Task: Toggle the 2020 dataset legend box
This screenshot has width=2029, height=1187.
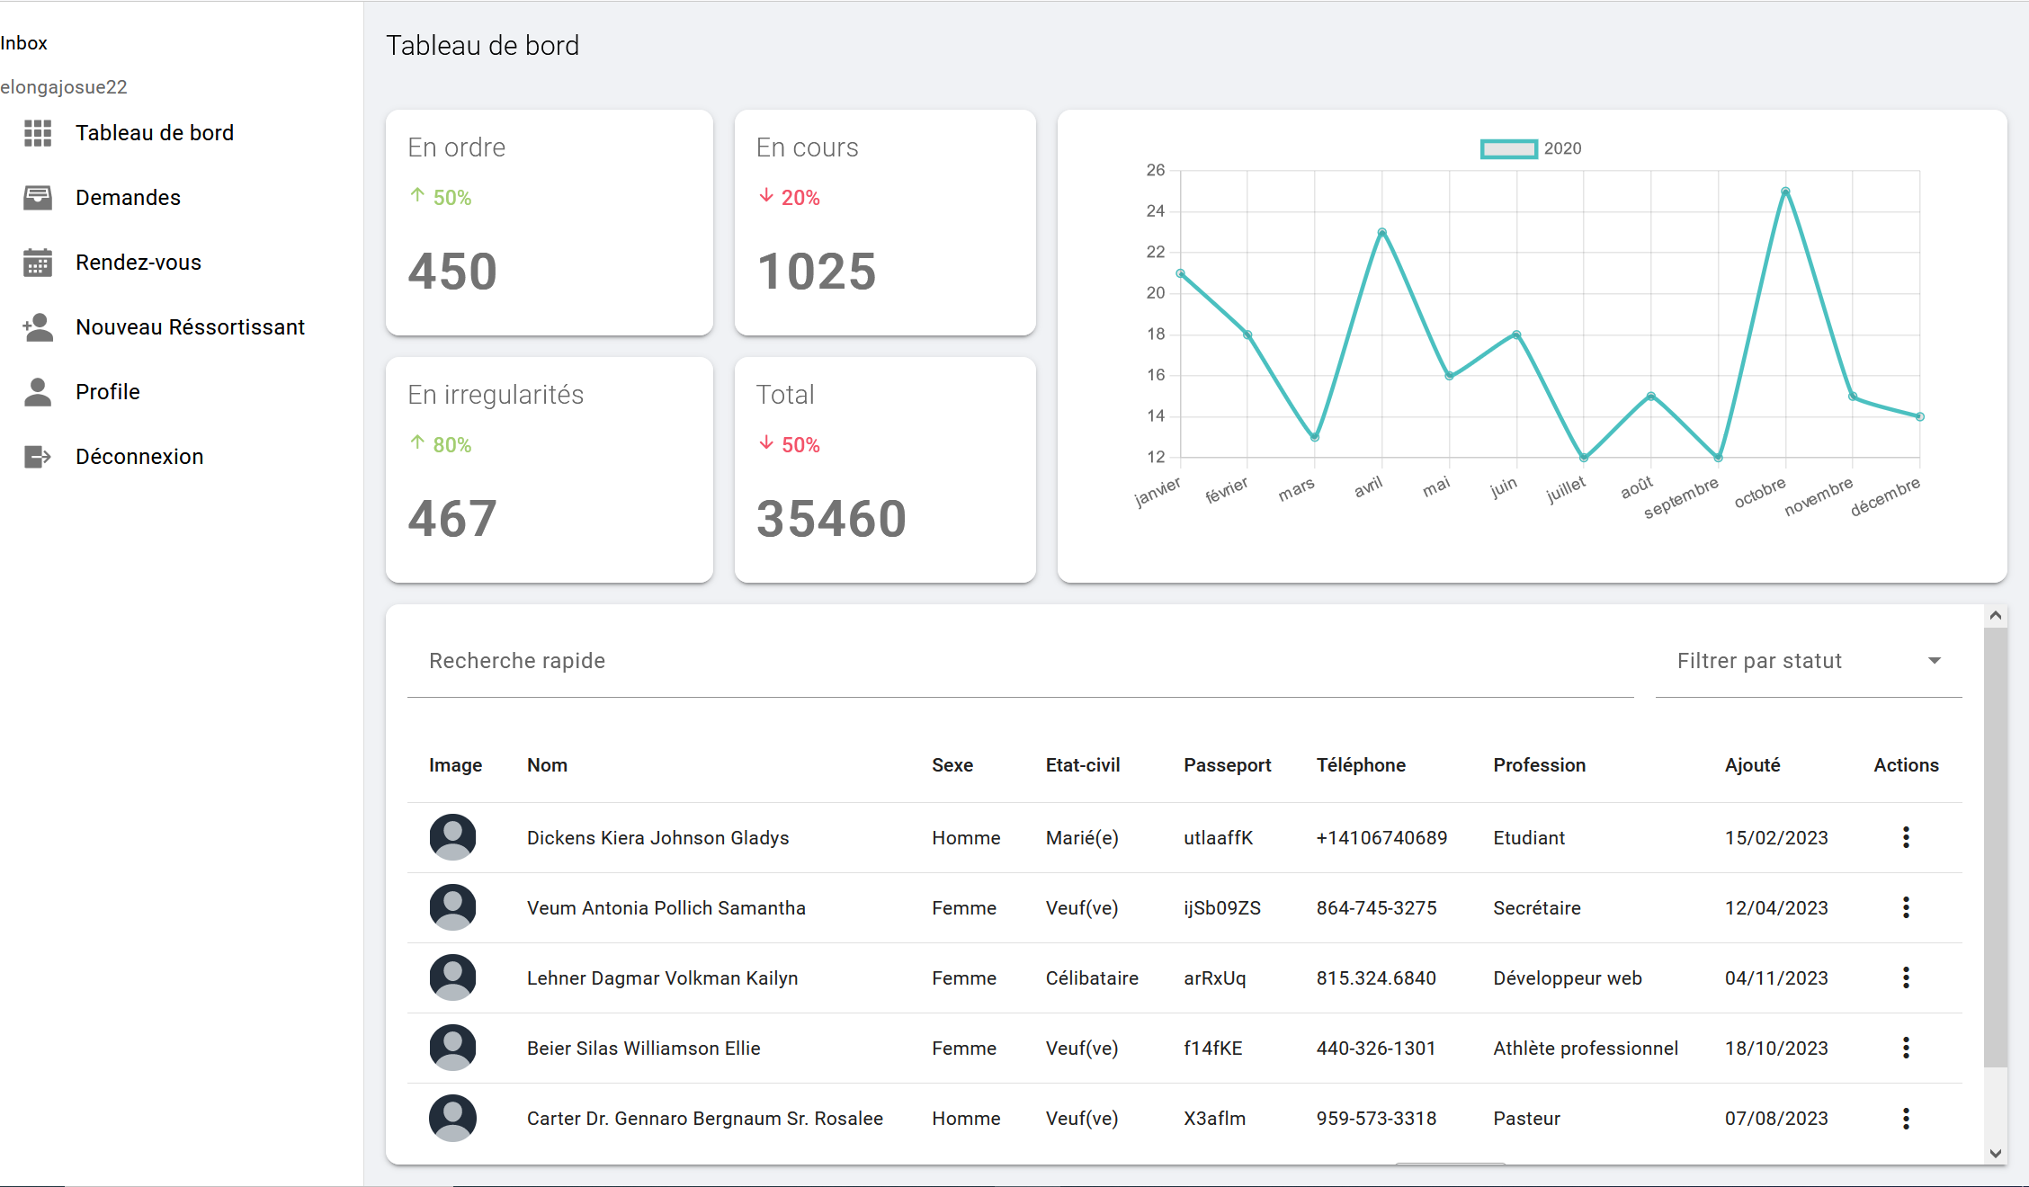Action: (1508, 149)
